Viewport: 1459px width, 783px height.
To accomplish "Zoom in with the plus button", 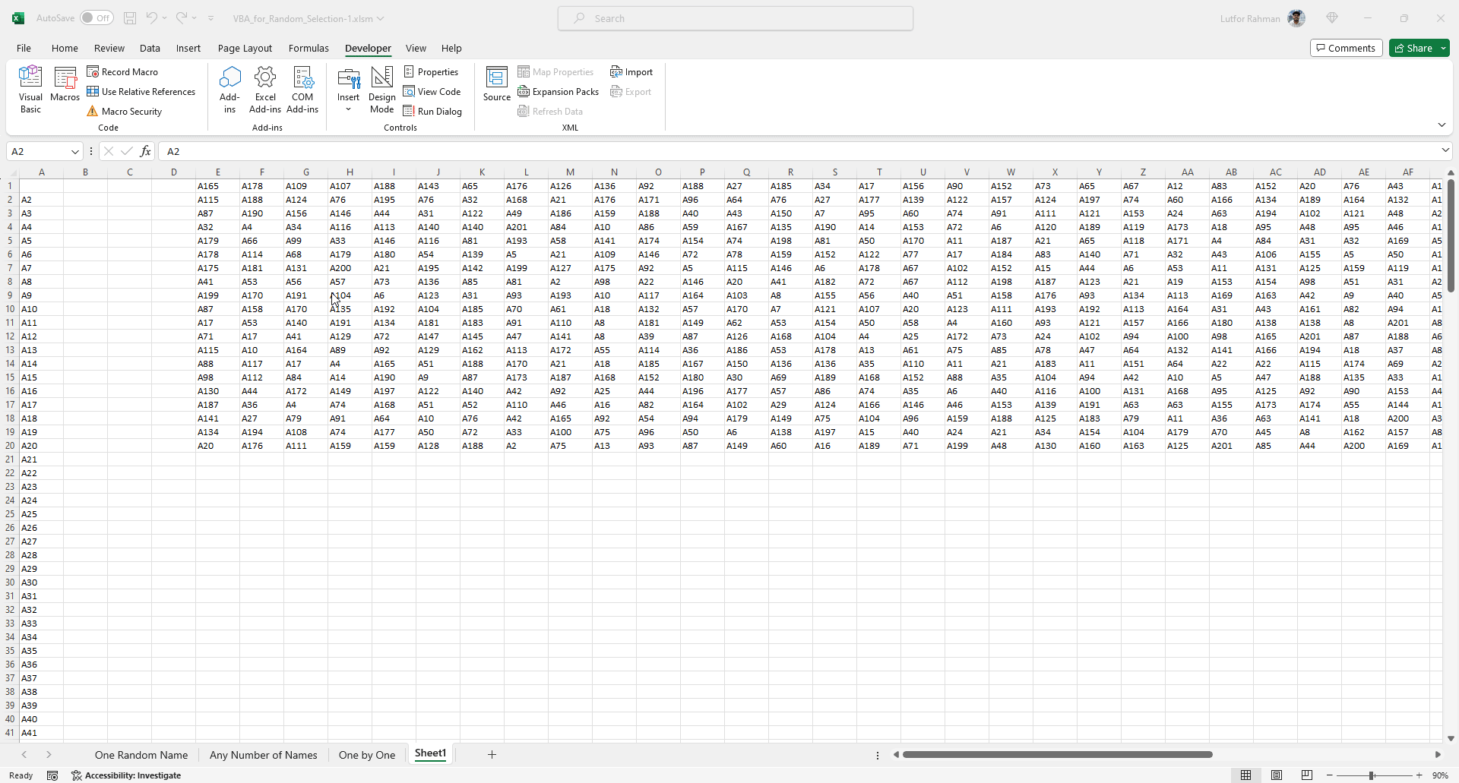I will pos(1419,775).
